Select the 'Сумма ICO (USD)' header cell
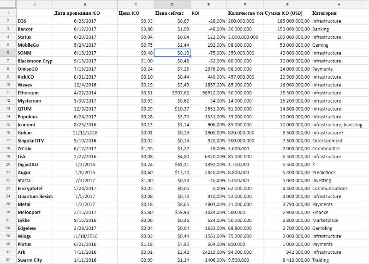The width and height of the screenshot is (369, 264). (x=287, y=13)
